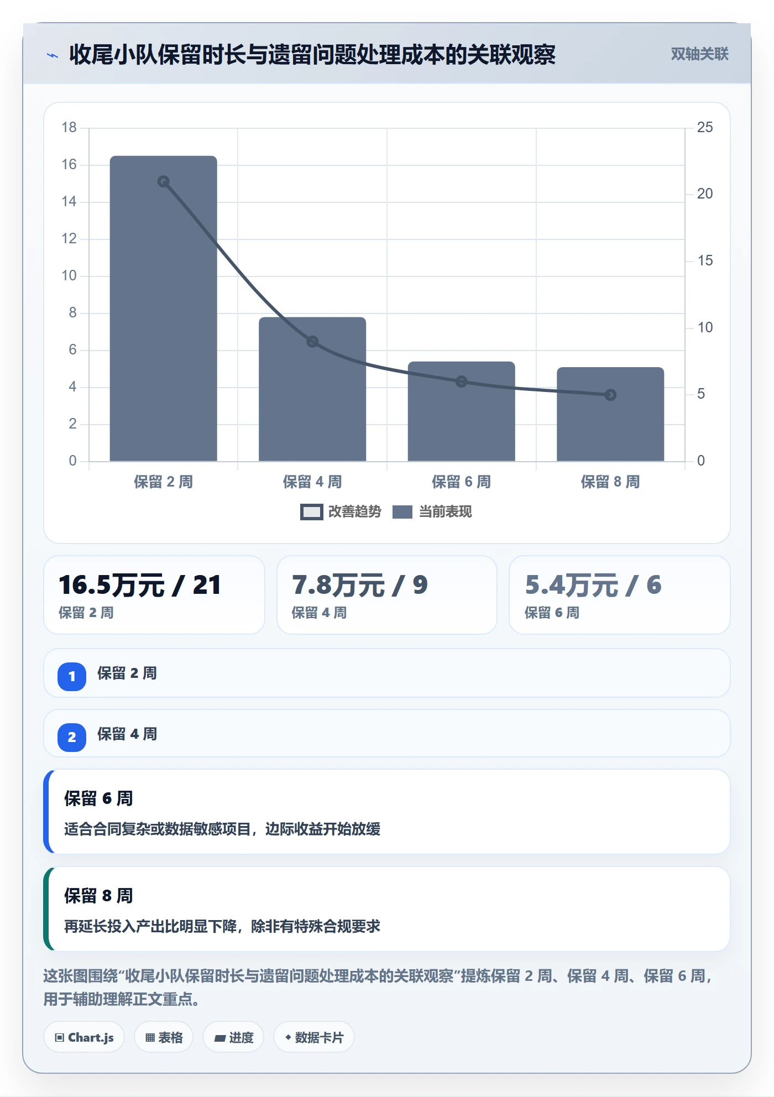The image size is (774, 1097).
Task: Click the Chart.js tag chip
Action: [x=84, y=1037]
